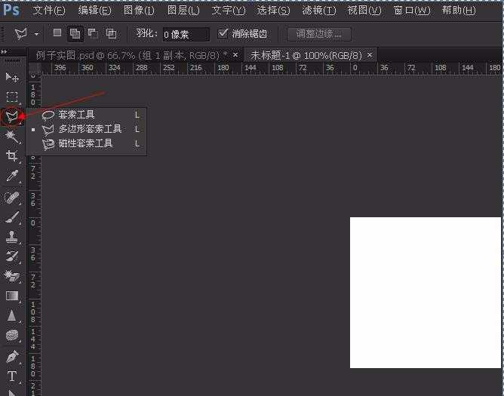Image resolution: width=504 pixels, height=396 pixels.
Task: Select the Rectangular Marquee tool
Action: 12,97
